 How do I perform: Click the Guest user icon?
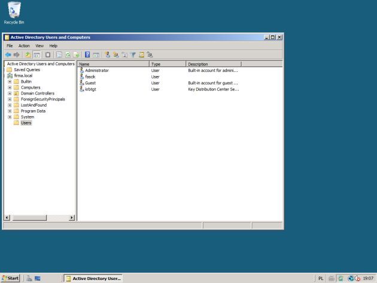click(x=82, y=83)
